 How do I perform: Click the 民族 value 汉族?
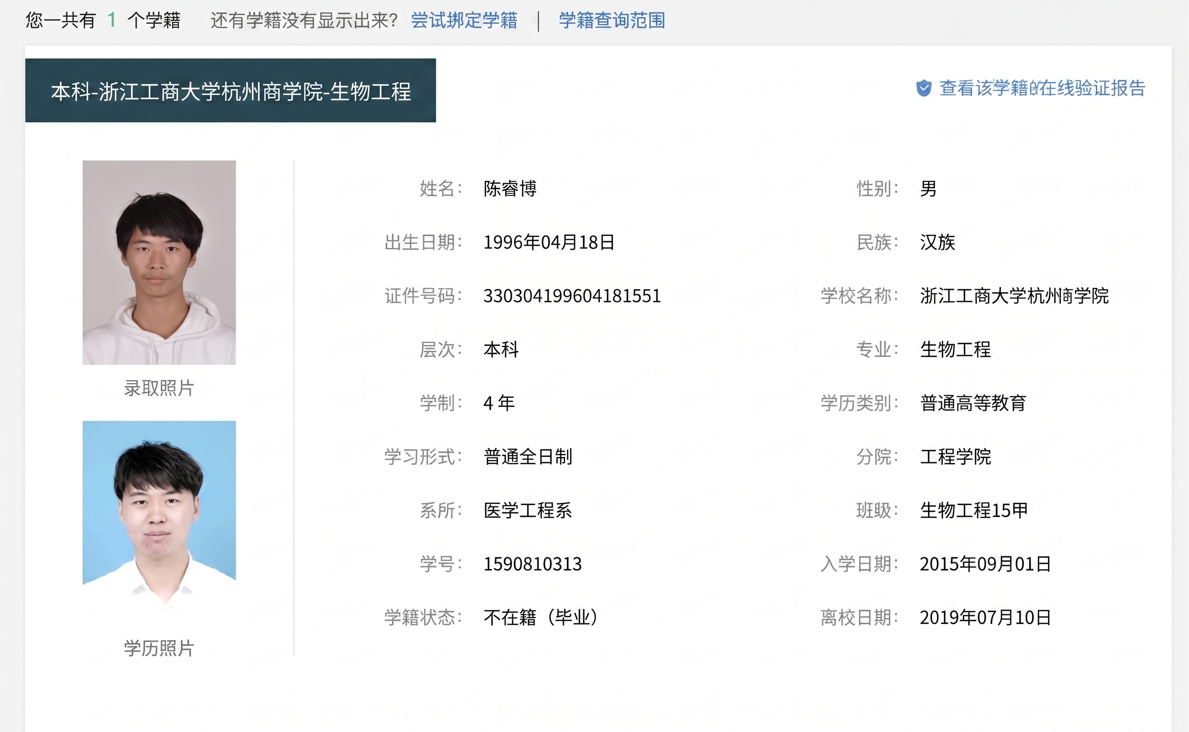click(x=937, y=242)
